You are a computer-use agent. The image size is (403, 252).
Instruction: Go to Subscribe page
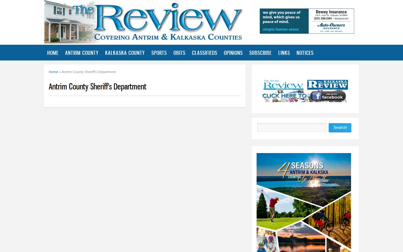tap(260, 53)
